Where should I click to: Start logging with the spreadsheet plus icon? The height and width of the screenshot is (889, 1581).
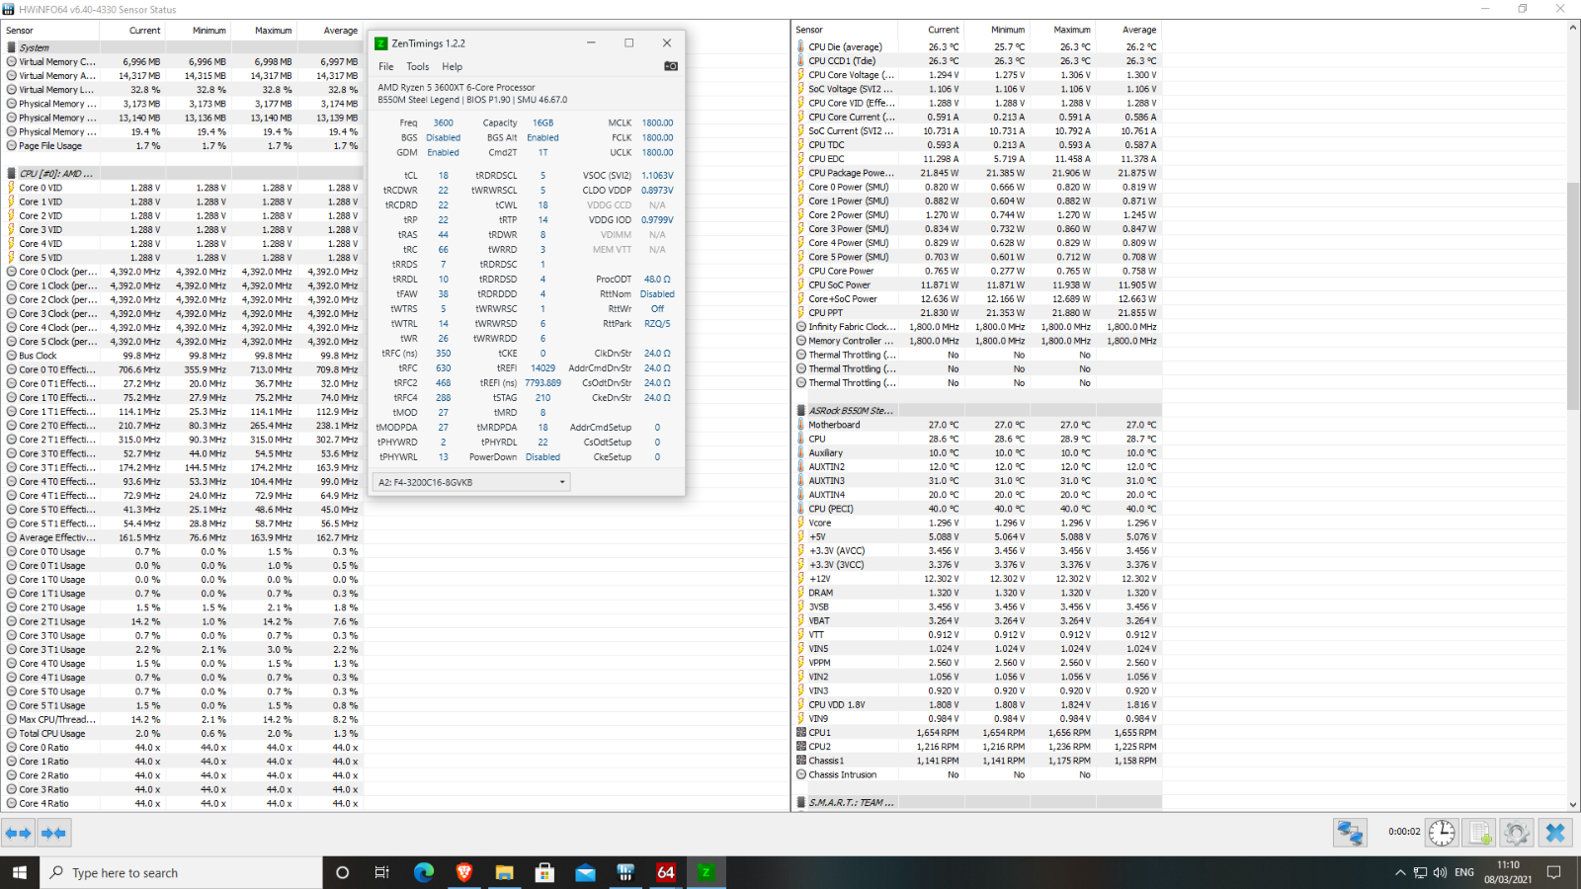[1479, 833]
